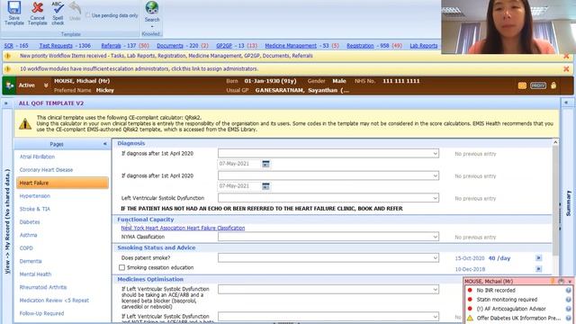Click the PROXY badge in patient banner

point(538,85)
